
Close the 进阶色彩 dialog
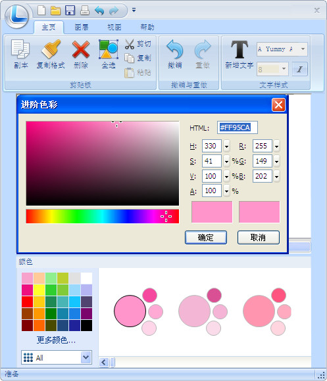pos(278,105)
